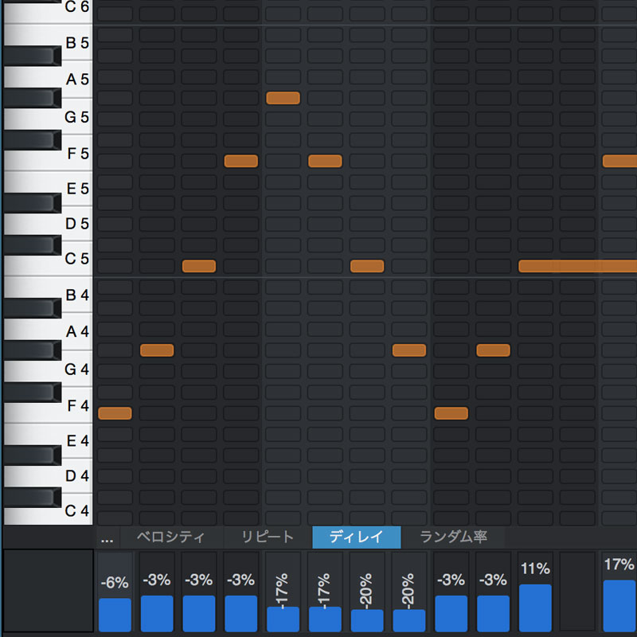Click the empty delay slot of step 12
This screenshot has width=637, height=637.
coord(577,592)
